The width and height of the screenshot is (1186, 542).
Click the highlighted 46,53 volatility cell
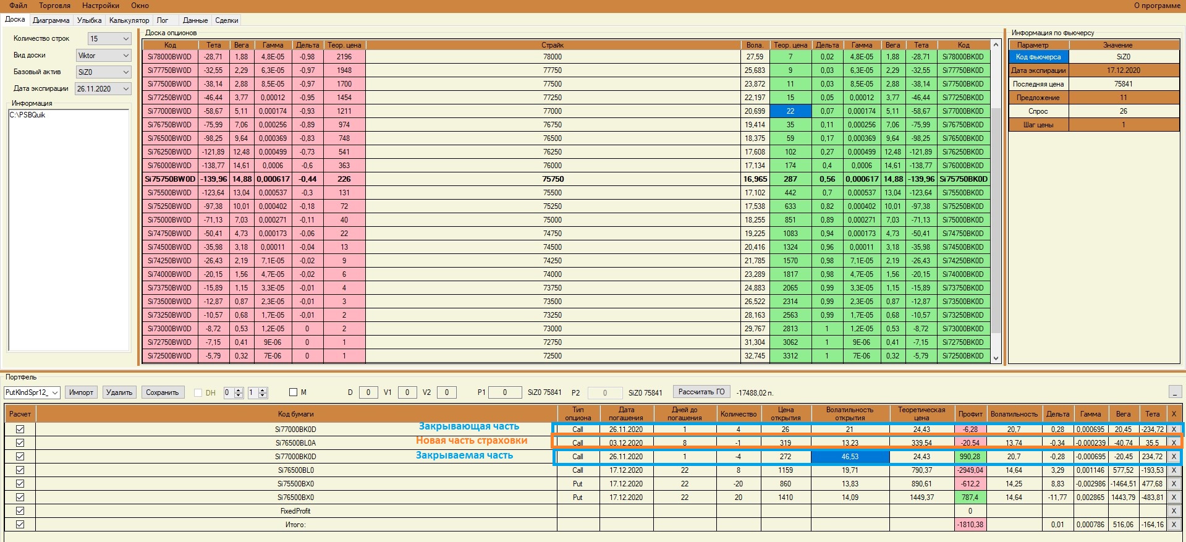pos(850,456)
